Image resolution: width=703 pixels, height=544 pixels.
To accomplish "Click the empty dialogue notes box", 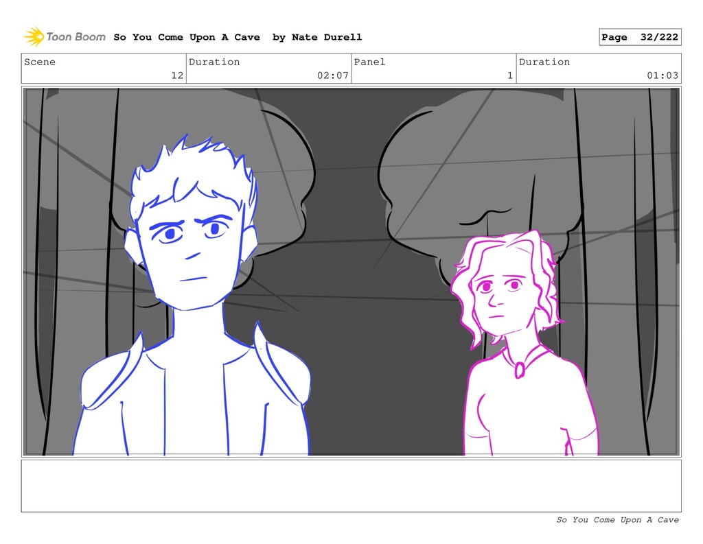I will (351, 486).
